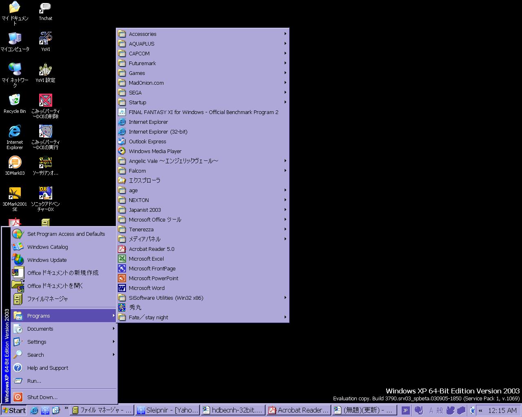Select the My Computer (マイコンピュータ) desktop icon
The width and height of the screenshot is (522, 417).
click(15, 42)
